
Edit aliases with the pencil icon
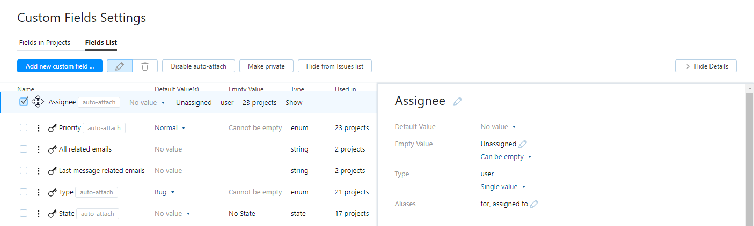click(534, 204)
